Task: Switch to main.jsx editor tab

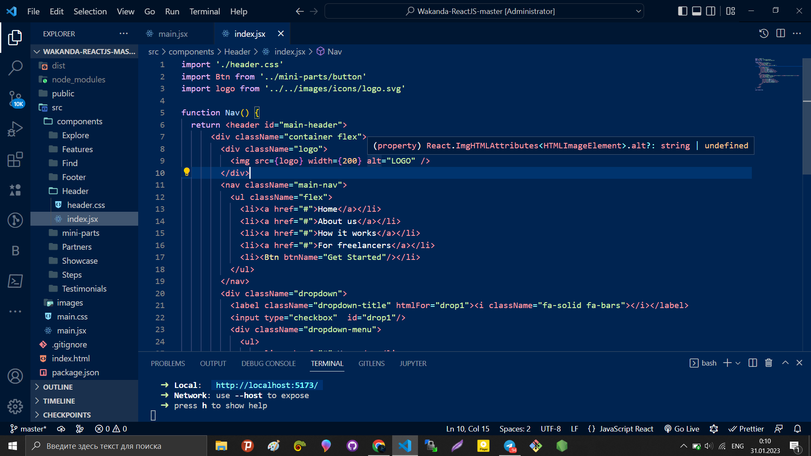Action: (x=173, y=34)
